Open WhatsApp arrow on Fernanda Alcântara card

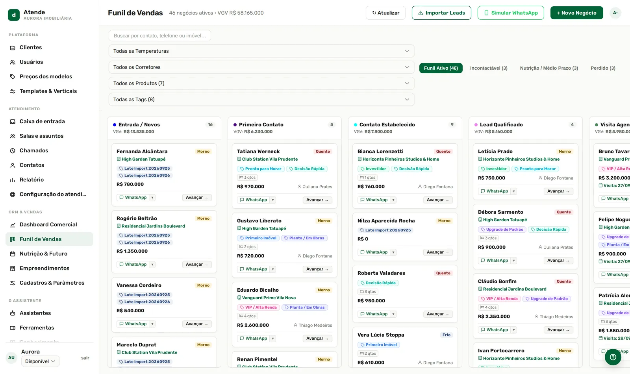click(x=152, y=198)
